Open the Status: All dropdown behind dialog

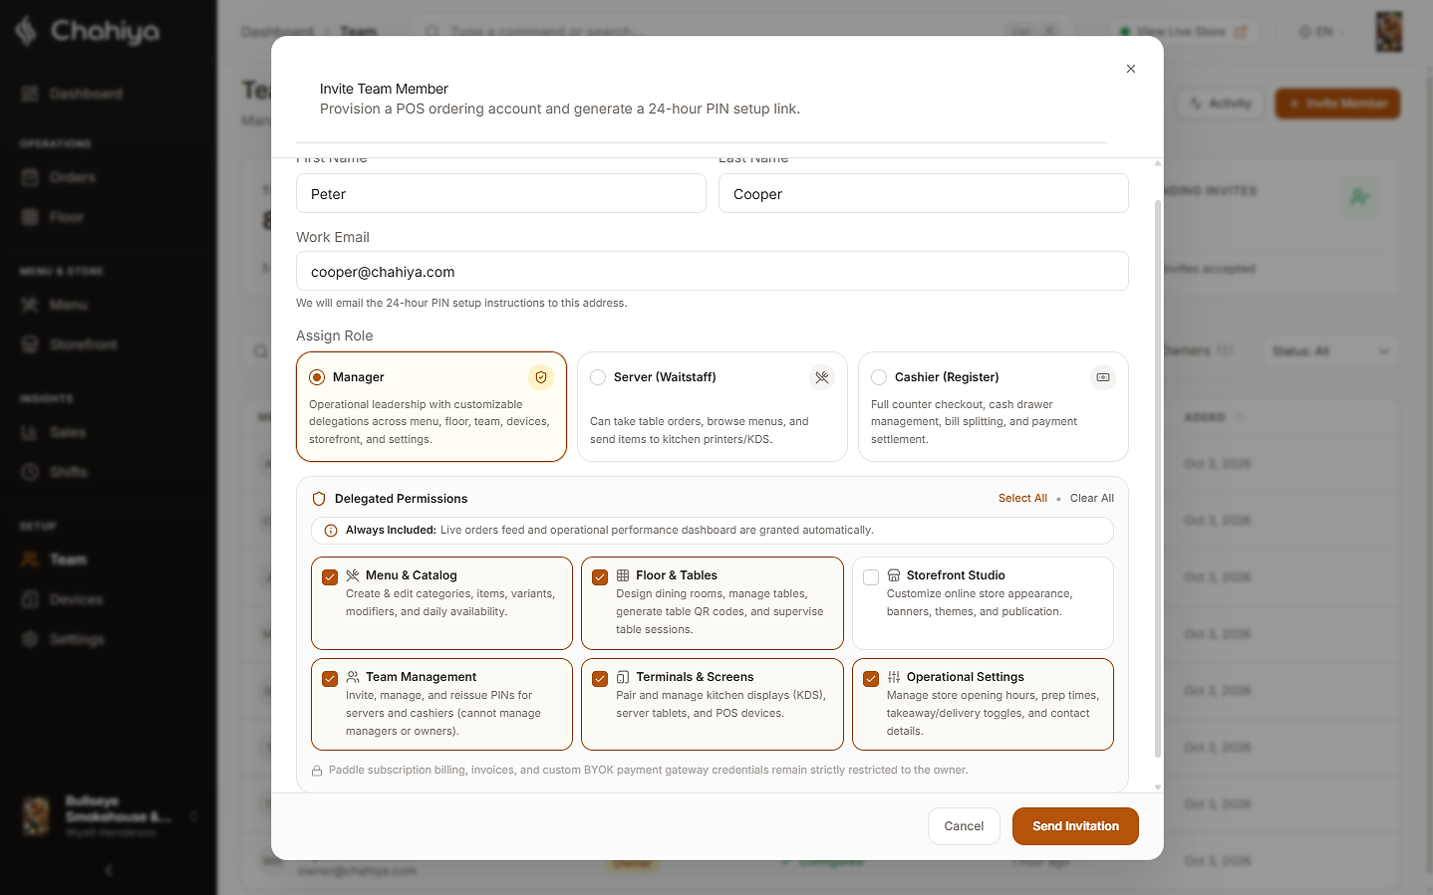[1329, 351]
